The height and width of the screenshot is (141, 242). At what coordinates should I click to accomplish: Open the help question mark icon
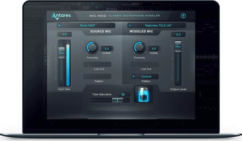(x=183, y=16)
